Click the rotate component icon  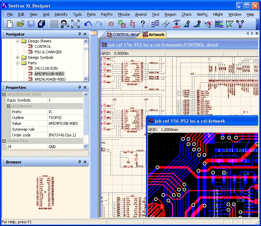click(x=132, y=24)
